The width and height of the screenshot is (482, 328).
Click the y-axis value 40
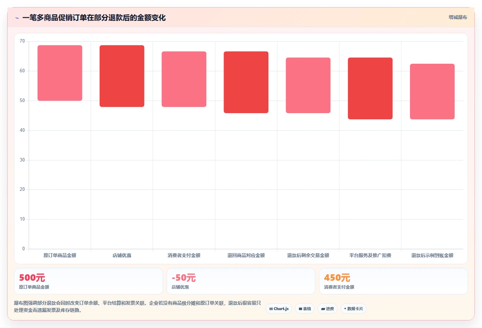[x=22, y=130]
